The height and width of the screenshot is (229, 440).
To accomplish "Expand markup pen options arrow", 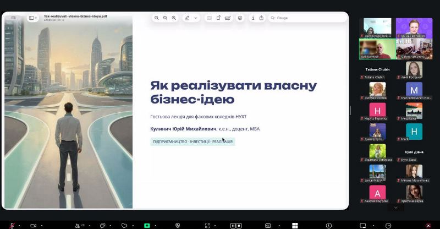I will pos(196,18).
